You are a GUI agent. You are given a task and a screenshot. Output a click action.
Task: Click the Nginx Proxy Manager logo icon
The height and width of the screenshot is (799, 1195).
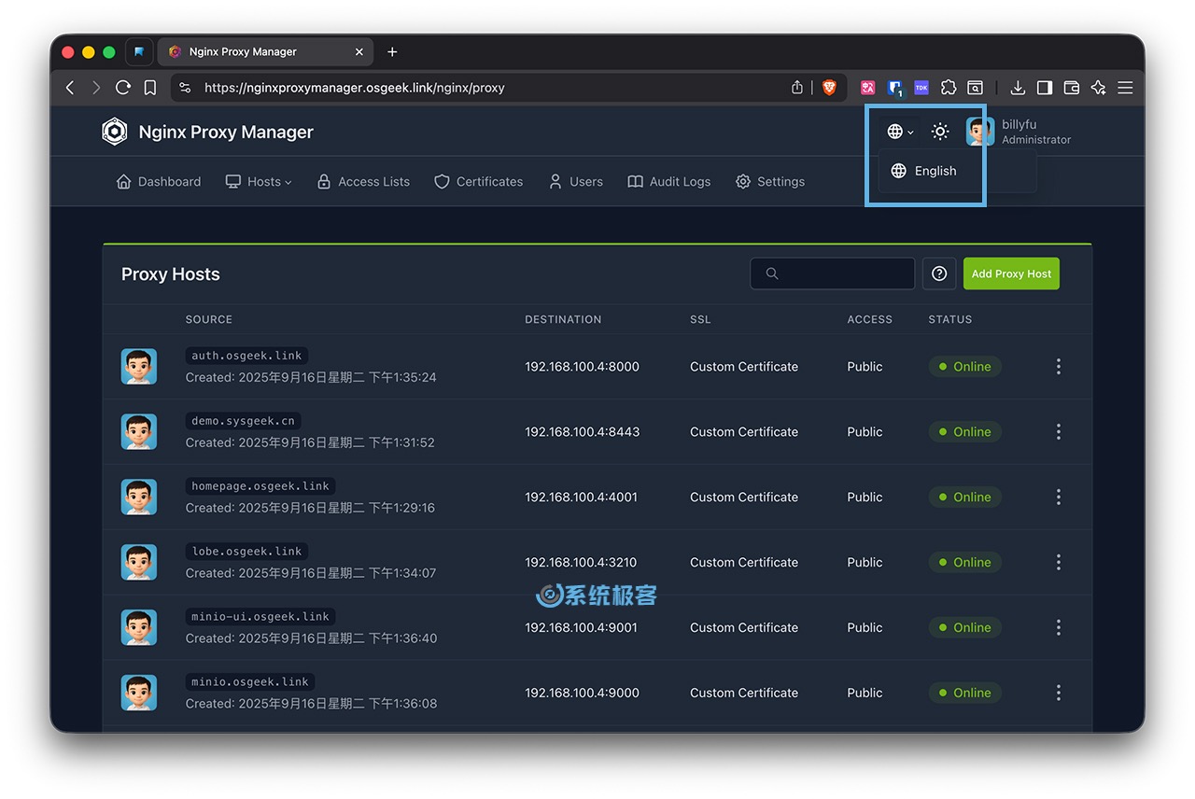pyautogui.click(x=114, y=132)
